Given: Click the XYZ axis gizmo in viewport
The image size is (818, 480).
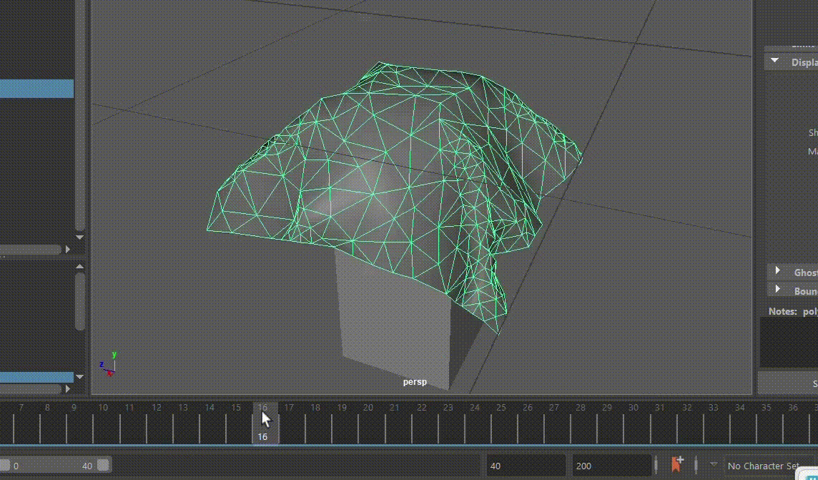Looking at the screenshot, I should tap(109, 363).
